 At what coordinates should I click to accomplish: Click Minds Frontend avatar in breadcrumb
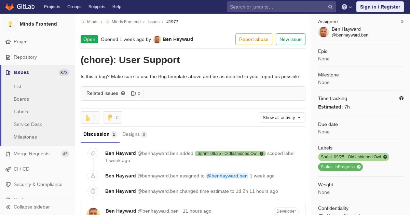(108, 21)
